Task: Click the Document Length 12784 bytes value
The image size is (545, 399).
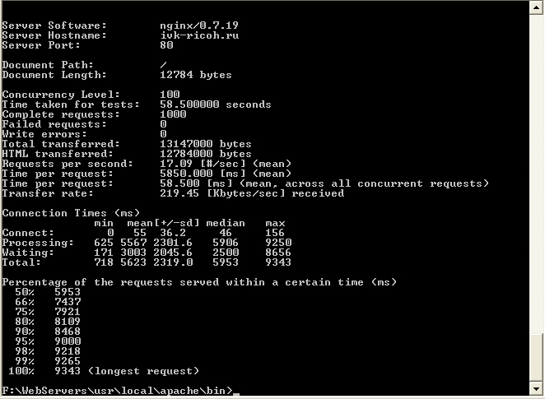Action: pyautogui.click(x=196, y=75)
